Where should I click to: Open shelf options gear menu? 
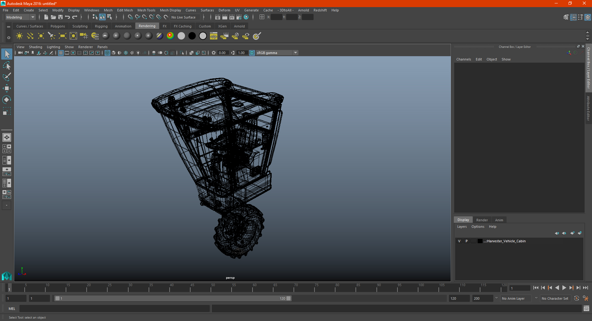[9, 38]
